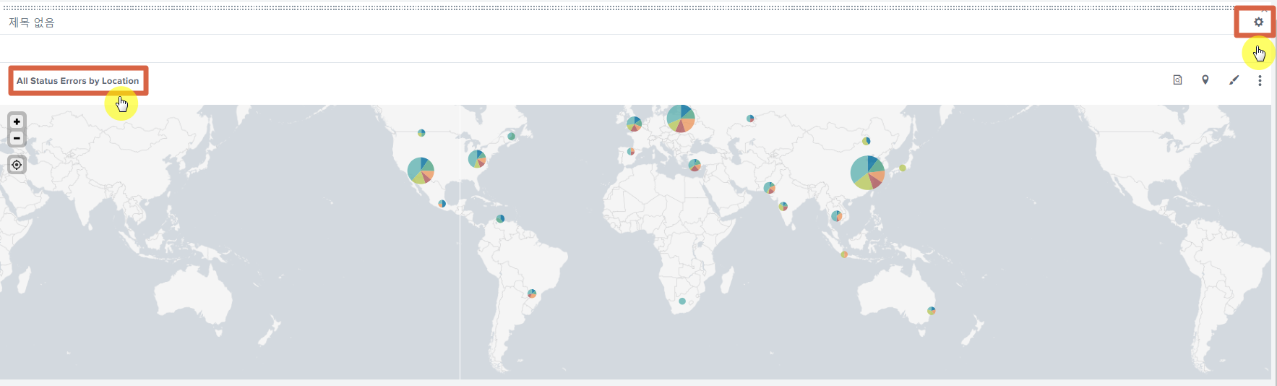Reset map to original position
This screenshot has height=386, width=1277.
17,165
